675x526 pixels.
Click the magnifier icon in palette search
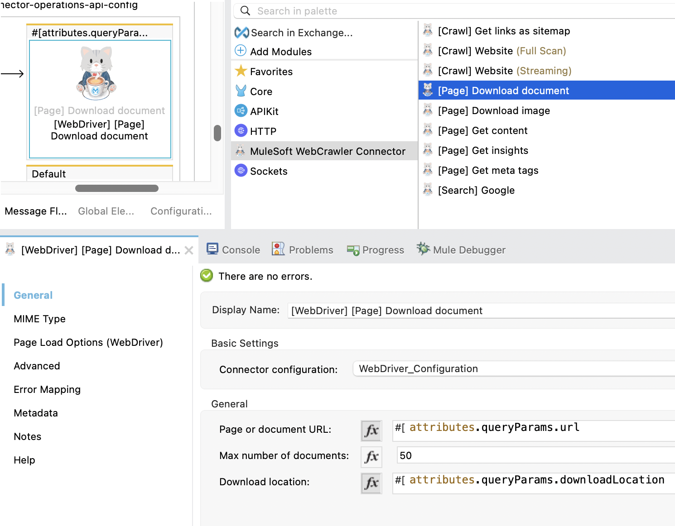(245, 10)
